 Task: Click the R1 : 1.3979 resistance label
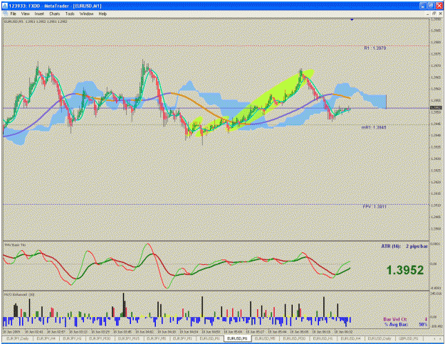point(375,48)
